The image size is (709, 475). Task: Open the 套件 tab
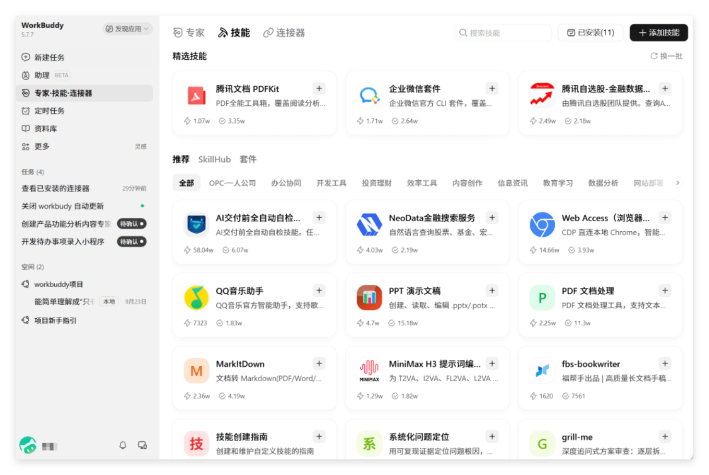click(x=248, y=159)
